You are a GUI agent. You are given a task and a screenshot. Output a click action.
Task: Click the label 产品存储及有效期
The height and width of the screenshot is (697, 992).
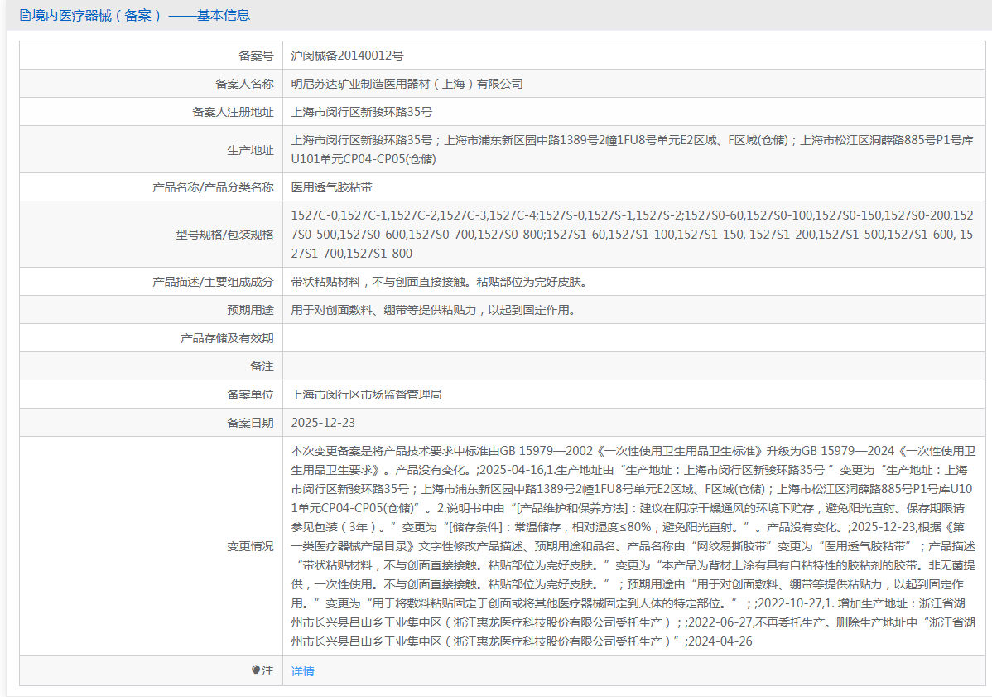[227, 338]
